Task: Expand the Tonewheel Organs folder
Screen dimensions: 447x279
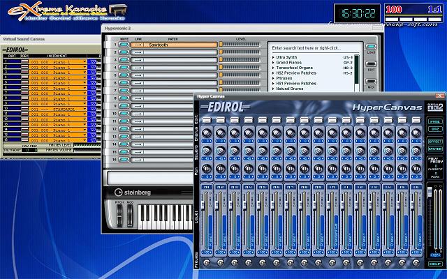Action: [273, 68]
